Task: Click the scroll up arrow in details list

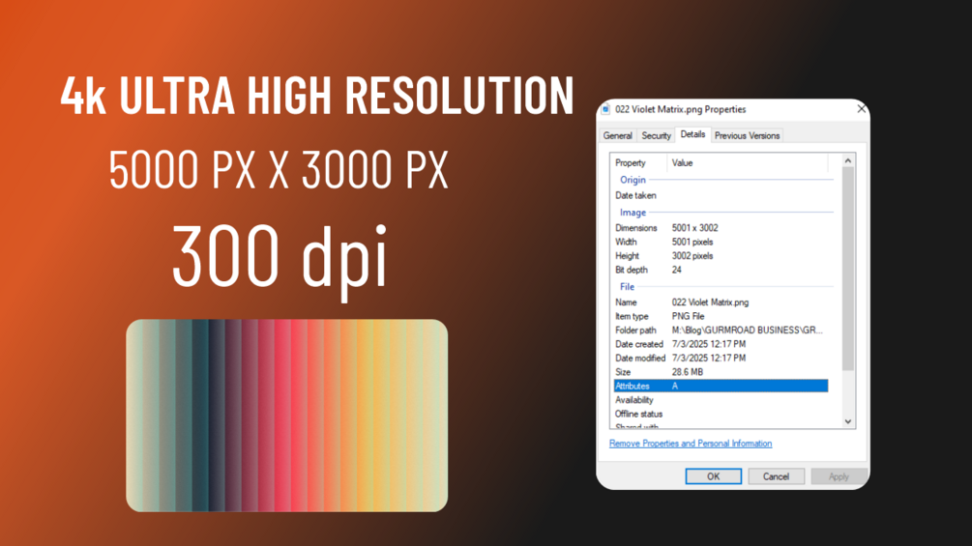Action: point(847,161)
